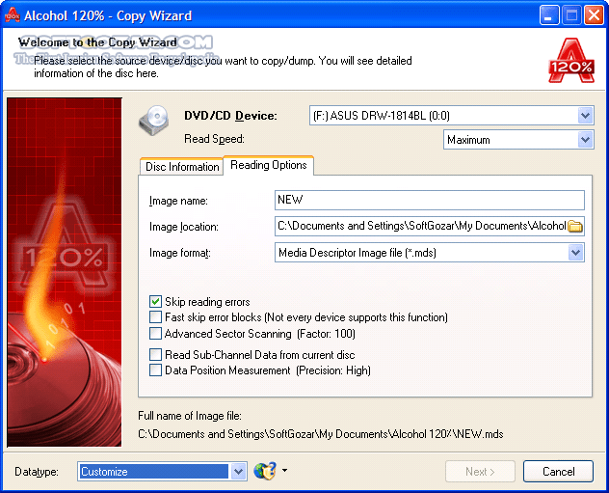Image resolution: width=609 pixels, height=493 pixels.
Task: Click the Alcohol 120% title bar icon
Action: (13, 15)
